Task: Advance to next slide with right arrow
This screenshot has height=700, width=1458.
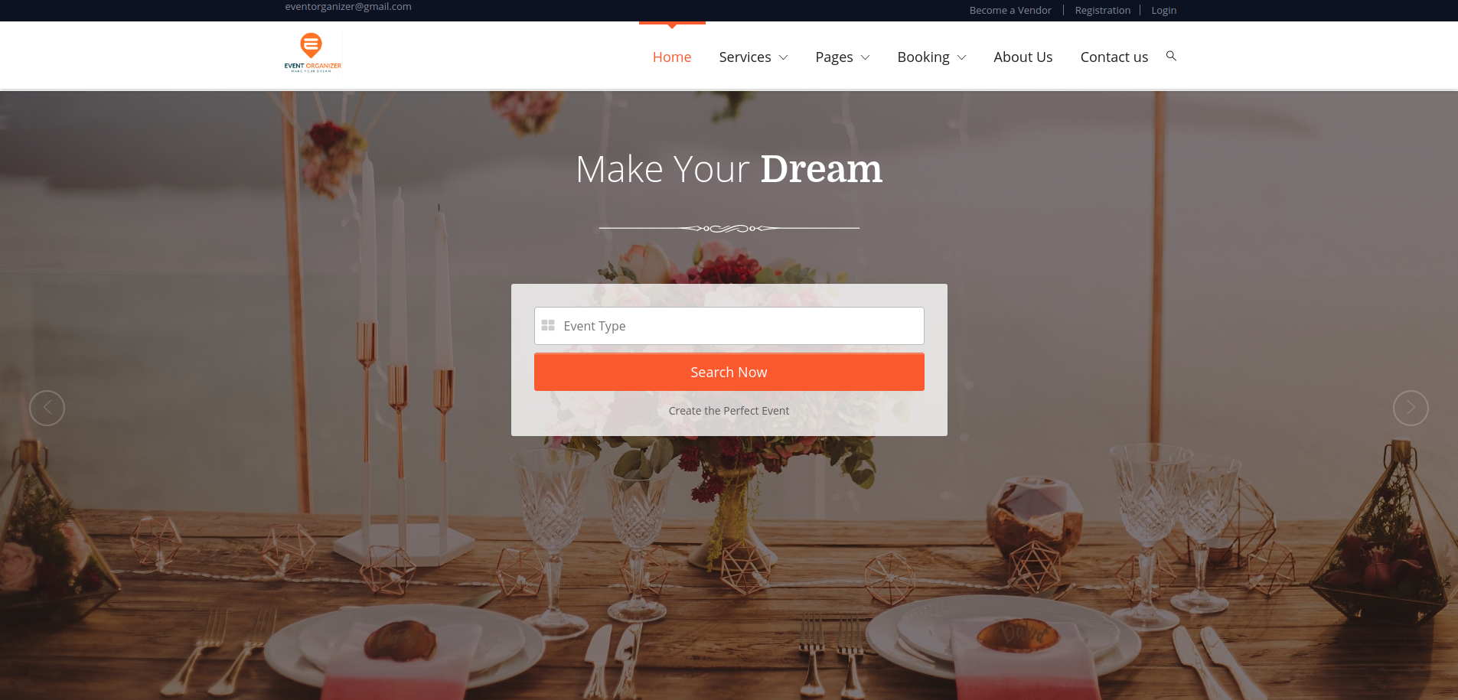Action: click(1411, 408)
